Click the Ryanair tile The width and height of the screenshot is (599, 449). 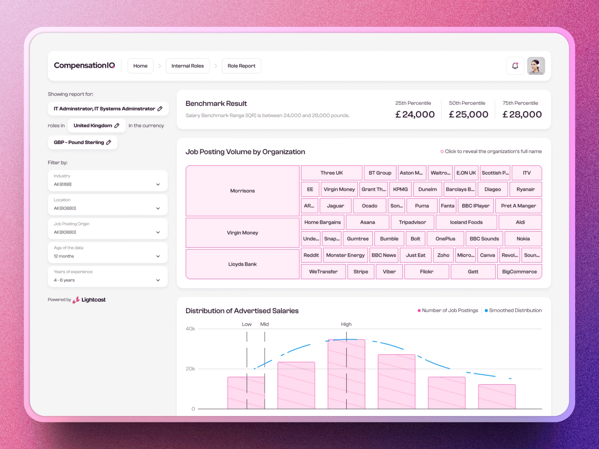(526, 189)
